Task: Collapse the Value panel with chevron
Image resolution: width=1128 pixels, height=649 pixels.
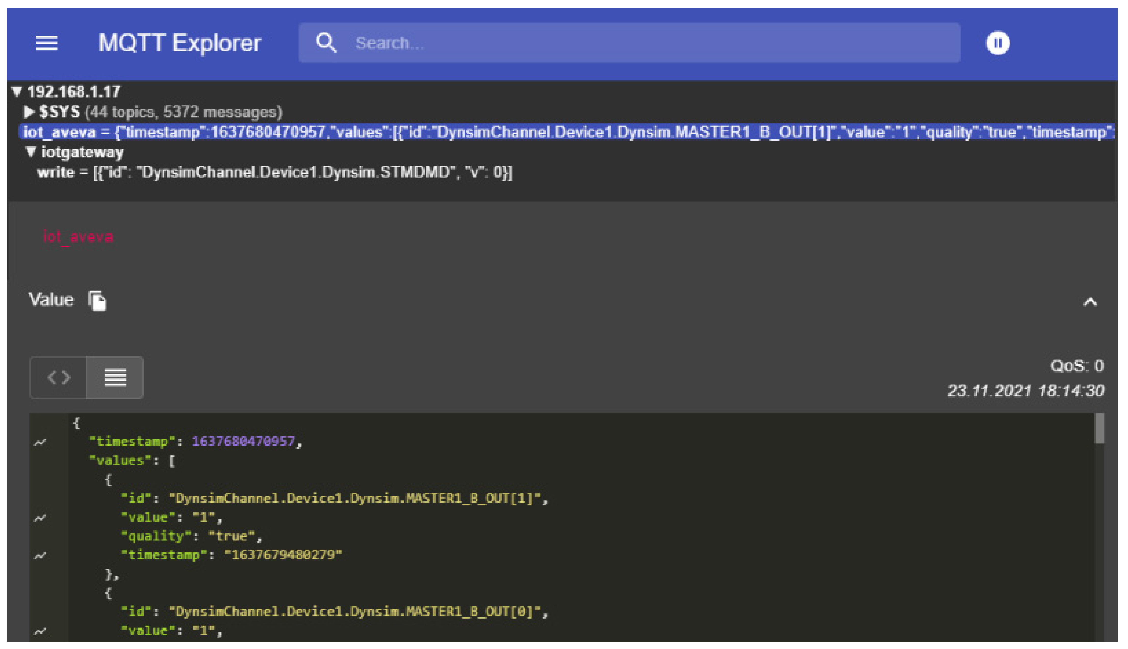Action: 1090,302
